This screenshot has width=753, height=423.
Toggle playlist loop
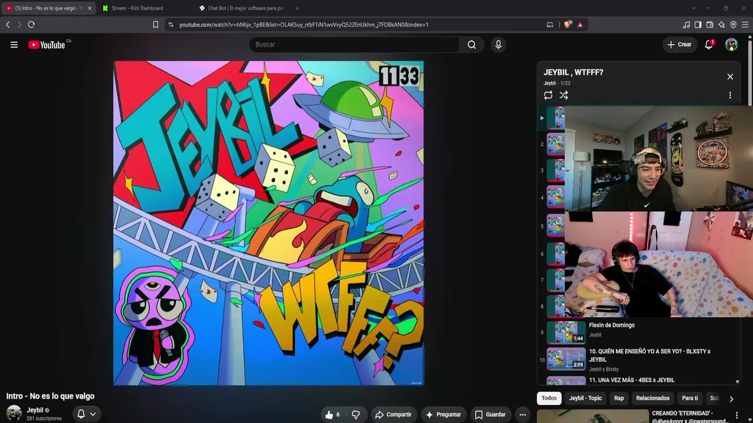548,95
